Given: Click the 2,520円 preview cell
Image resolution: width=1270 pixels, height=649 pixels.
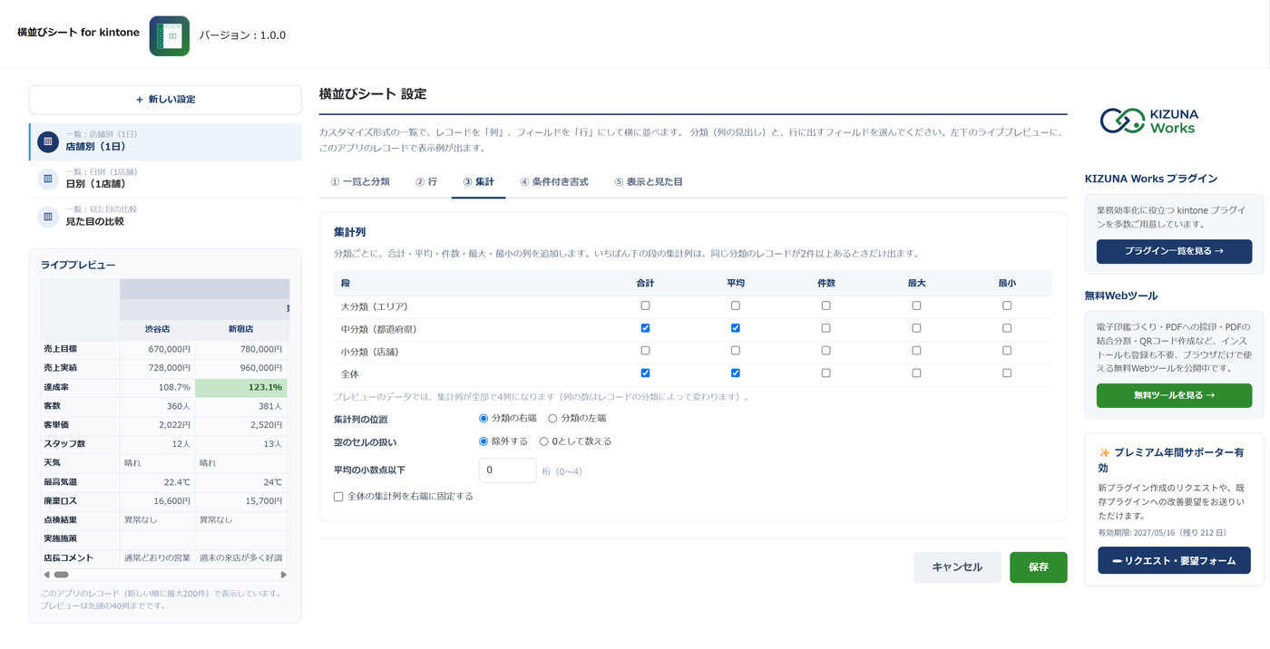Looking at the screenshot, I should [x=240, y=425].
